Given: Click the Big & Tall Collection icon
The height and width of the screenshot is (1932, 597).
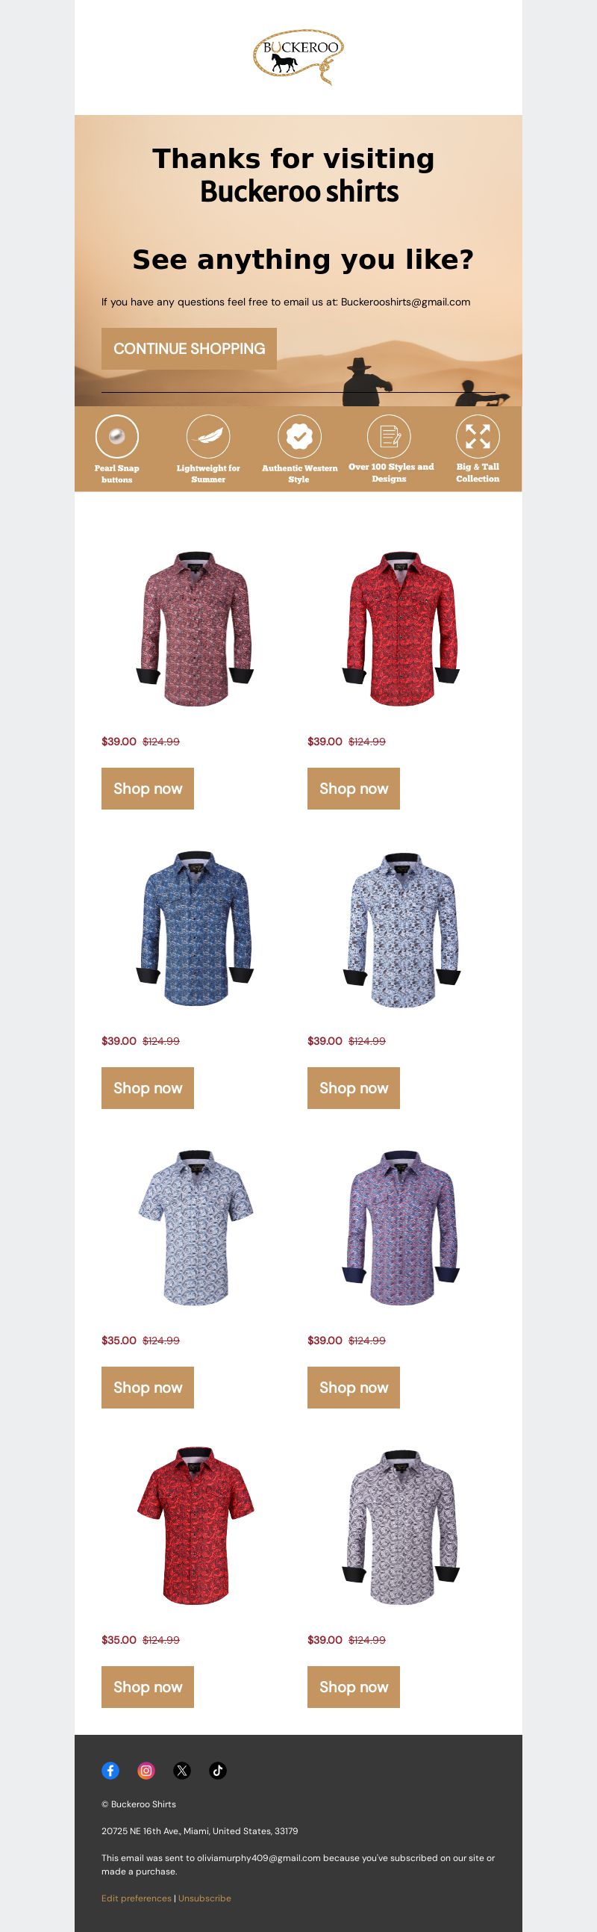Looking at the screenshot, I should (478, 435).
